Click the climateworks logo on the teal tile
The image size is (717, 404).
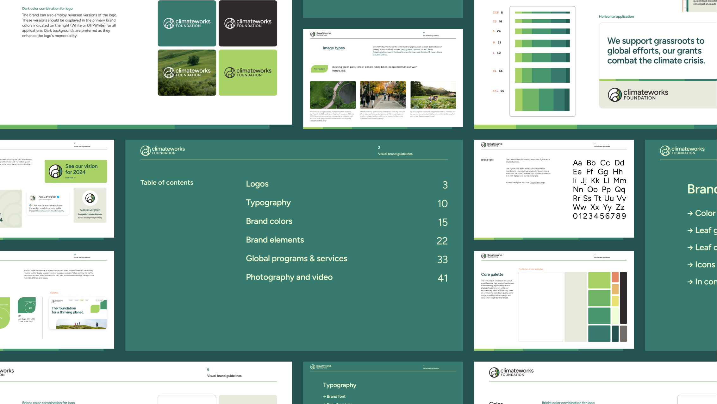tap(187, 23)
